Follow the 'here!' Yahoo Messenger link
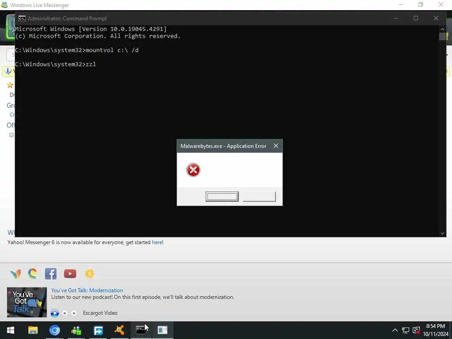Image resolution: width=452 pixels, height=339 pixels. coord(158,242)
